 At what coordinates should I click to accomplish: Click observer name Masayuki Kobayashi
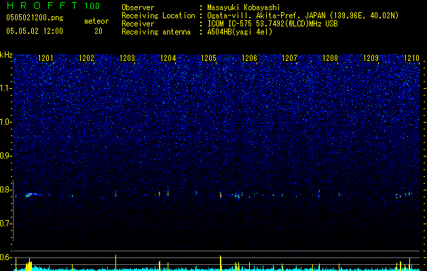[244, 7]
